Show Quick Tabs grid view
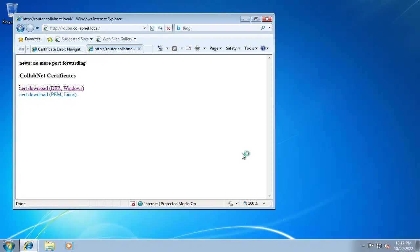The width and height of the screenshot is (420, 252). tap(21, 49)
